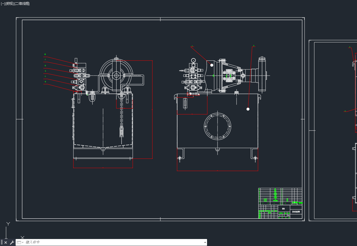This screenshot has width=357, height=246.
Task: Close the command line window
Action: (6, 243)
